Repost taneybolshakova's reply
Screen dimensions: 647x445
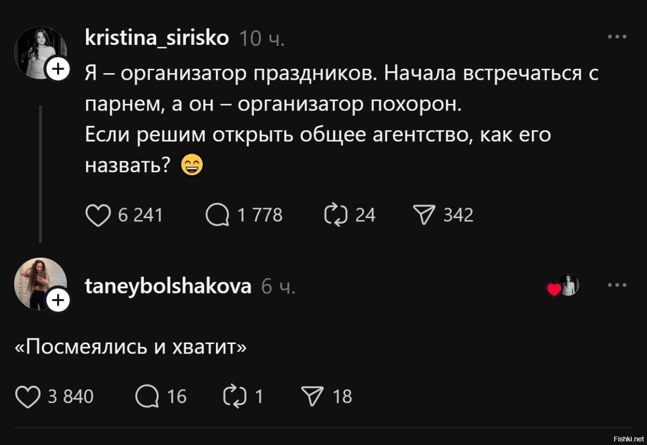point(234,397)
